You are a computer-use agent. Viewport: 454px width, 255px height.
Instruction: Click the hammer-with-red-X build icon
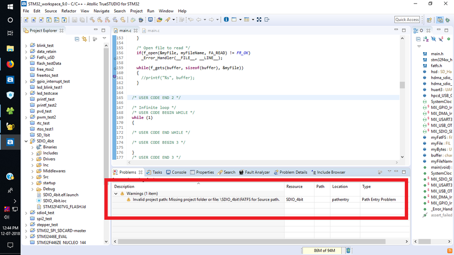tap(107, 20)
